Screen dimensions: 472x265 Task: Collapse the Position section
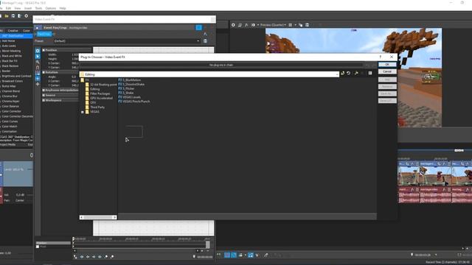pos(44,50)
